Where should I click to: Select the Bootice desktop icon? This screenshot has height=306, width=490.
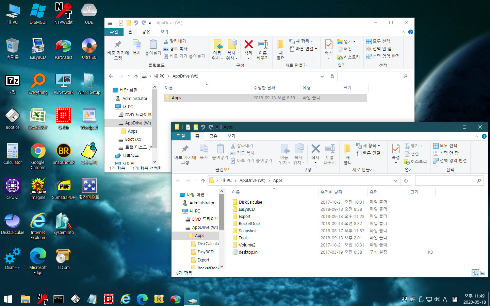pyautogui.click(x=13, y=119)
